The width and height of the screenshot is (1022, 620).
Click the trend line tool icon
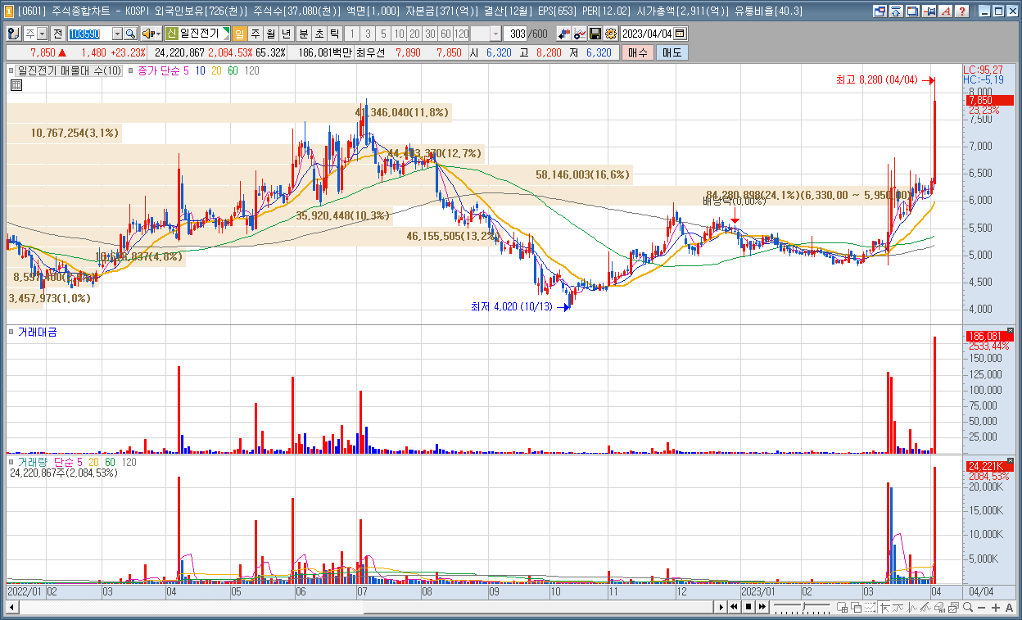[x=898, y=607]
